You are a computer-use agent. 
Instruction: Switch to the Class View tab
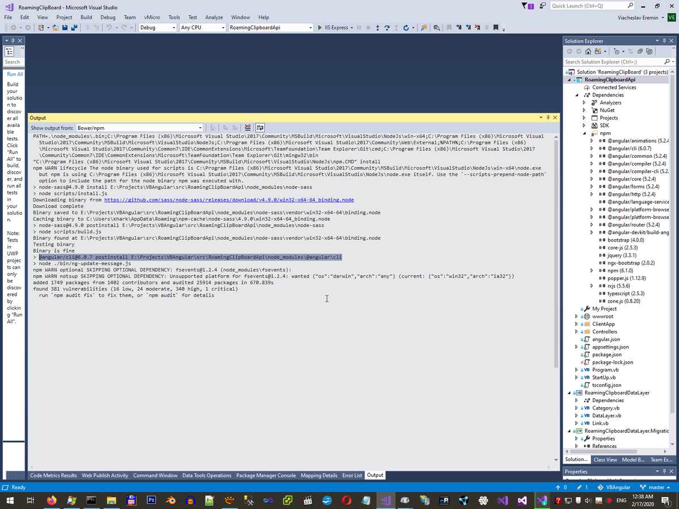(x=605, y=460)
